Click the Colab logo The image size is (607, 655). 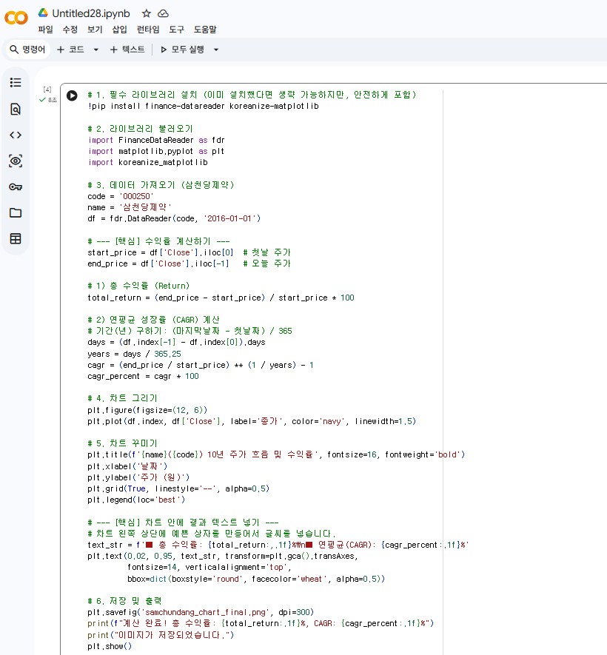pos(17,17)
